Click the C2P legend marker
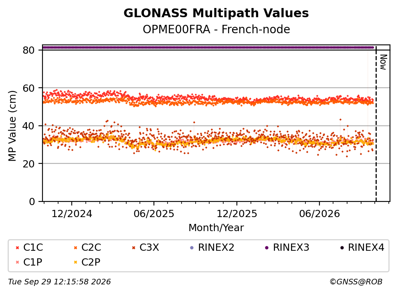Screen dimensions: 398x294 [76, 262]
